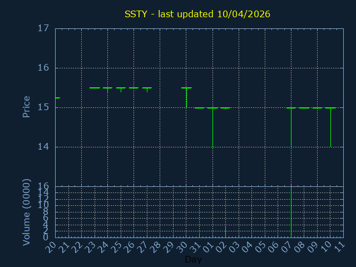Select the day tick label "05"
The image size is (356, 267).
[x=260, y=247]
